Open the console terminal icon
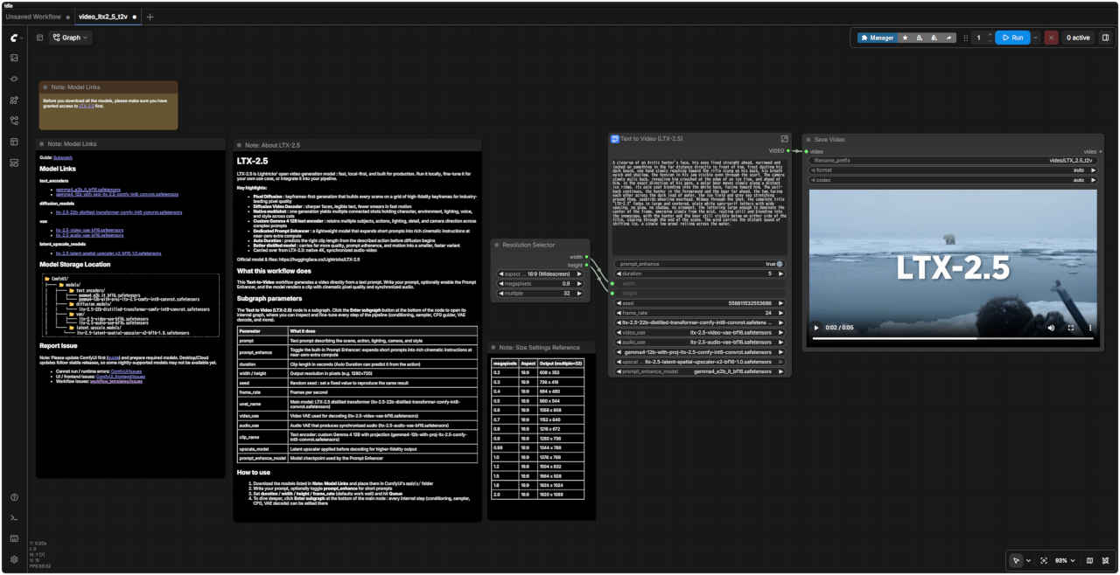The height and width of the screenshot is (575, 1120). click(x=14, y=518)
